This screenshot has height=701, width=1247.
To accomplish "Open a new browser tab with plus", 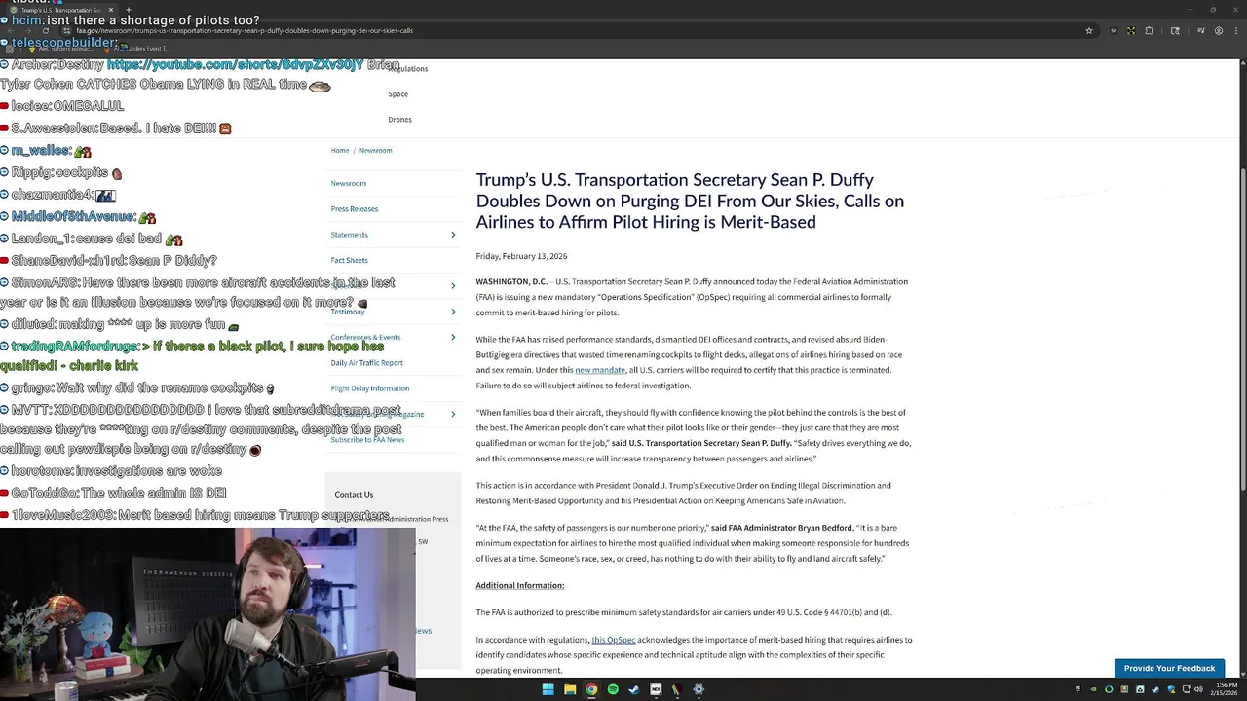I will click(x=128, y=10).
